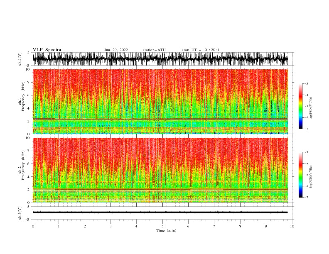Viewport: 329px width, 254px height.
Task: Click the "station=ATH" header label
Action: [x=154, y=50]
